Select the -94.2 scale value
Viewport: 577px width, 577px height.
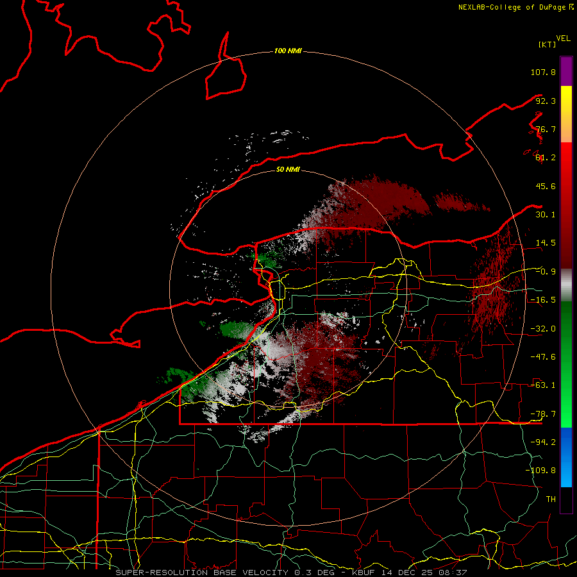[x=543, y=442]
